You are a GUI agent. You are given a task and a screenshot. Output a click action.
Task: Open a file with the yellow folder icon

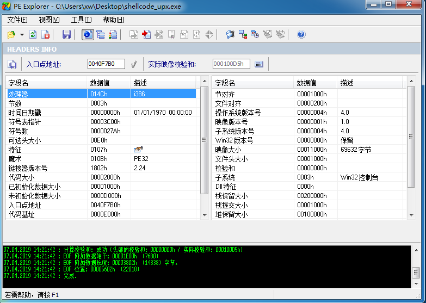pyautogui.click(x=11, y=34)
